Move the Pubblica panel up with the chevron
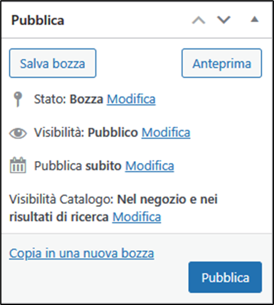Viewport: 274px width, 305px height. [x=199, y=20]
